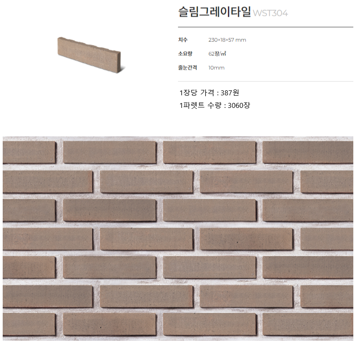This screenshot has height=343, width=356.
Task: Click the 62장/㎡ quantity value
Action: tap(217, 54)
